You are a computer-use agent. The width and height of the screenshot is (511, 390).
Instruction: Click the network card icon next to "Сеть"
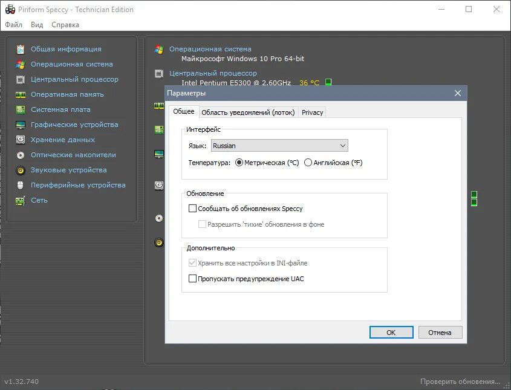click(x=20, y=200)
